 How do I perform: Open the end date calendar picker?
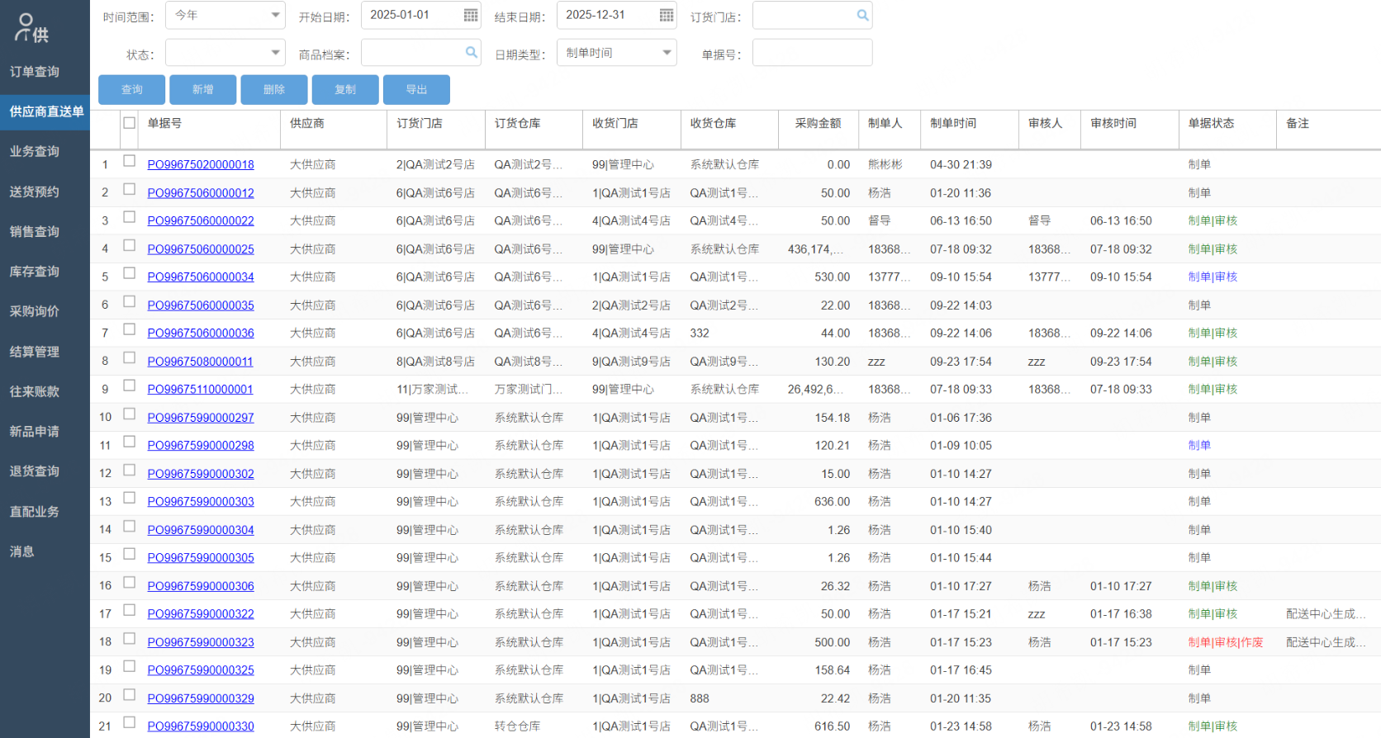667,16
